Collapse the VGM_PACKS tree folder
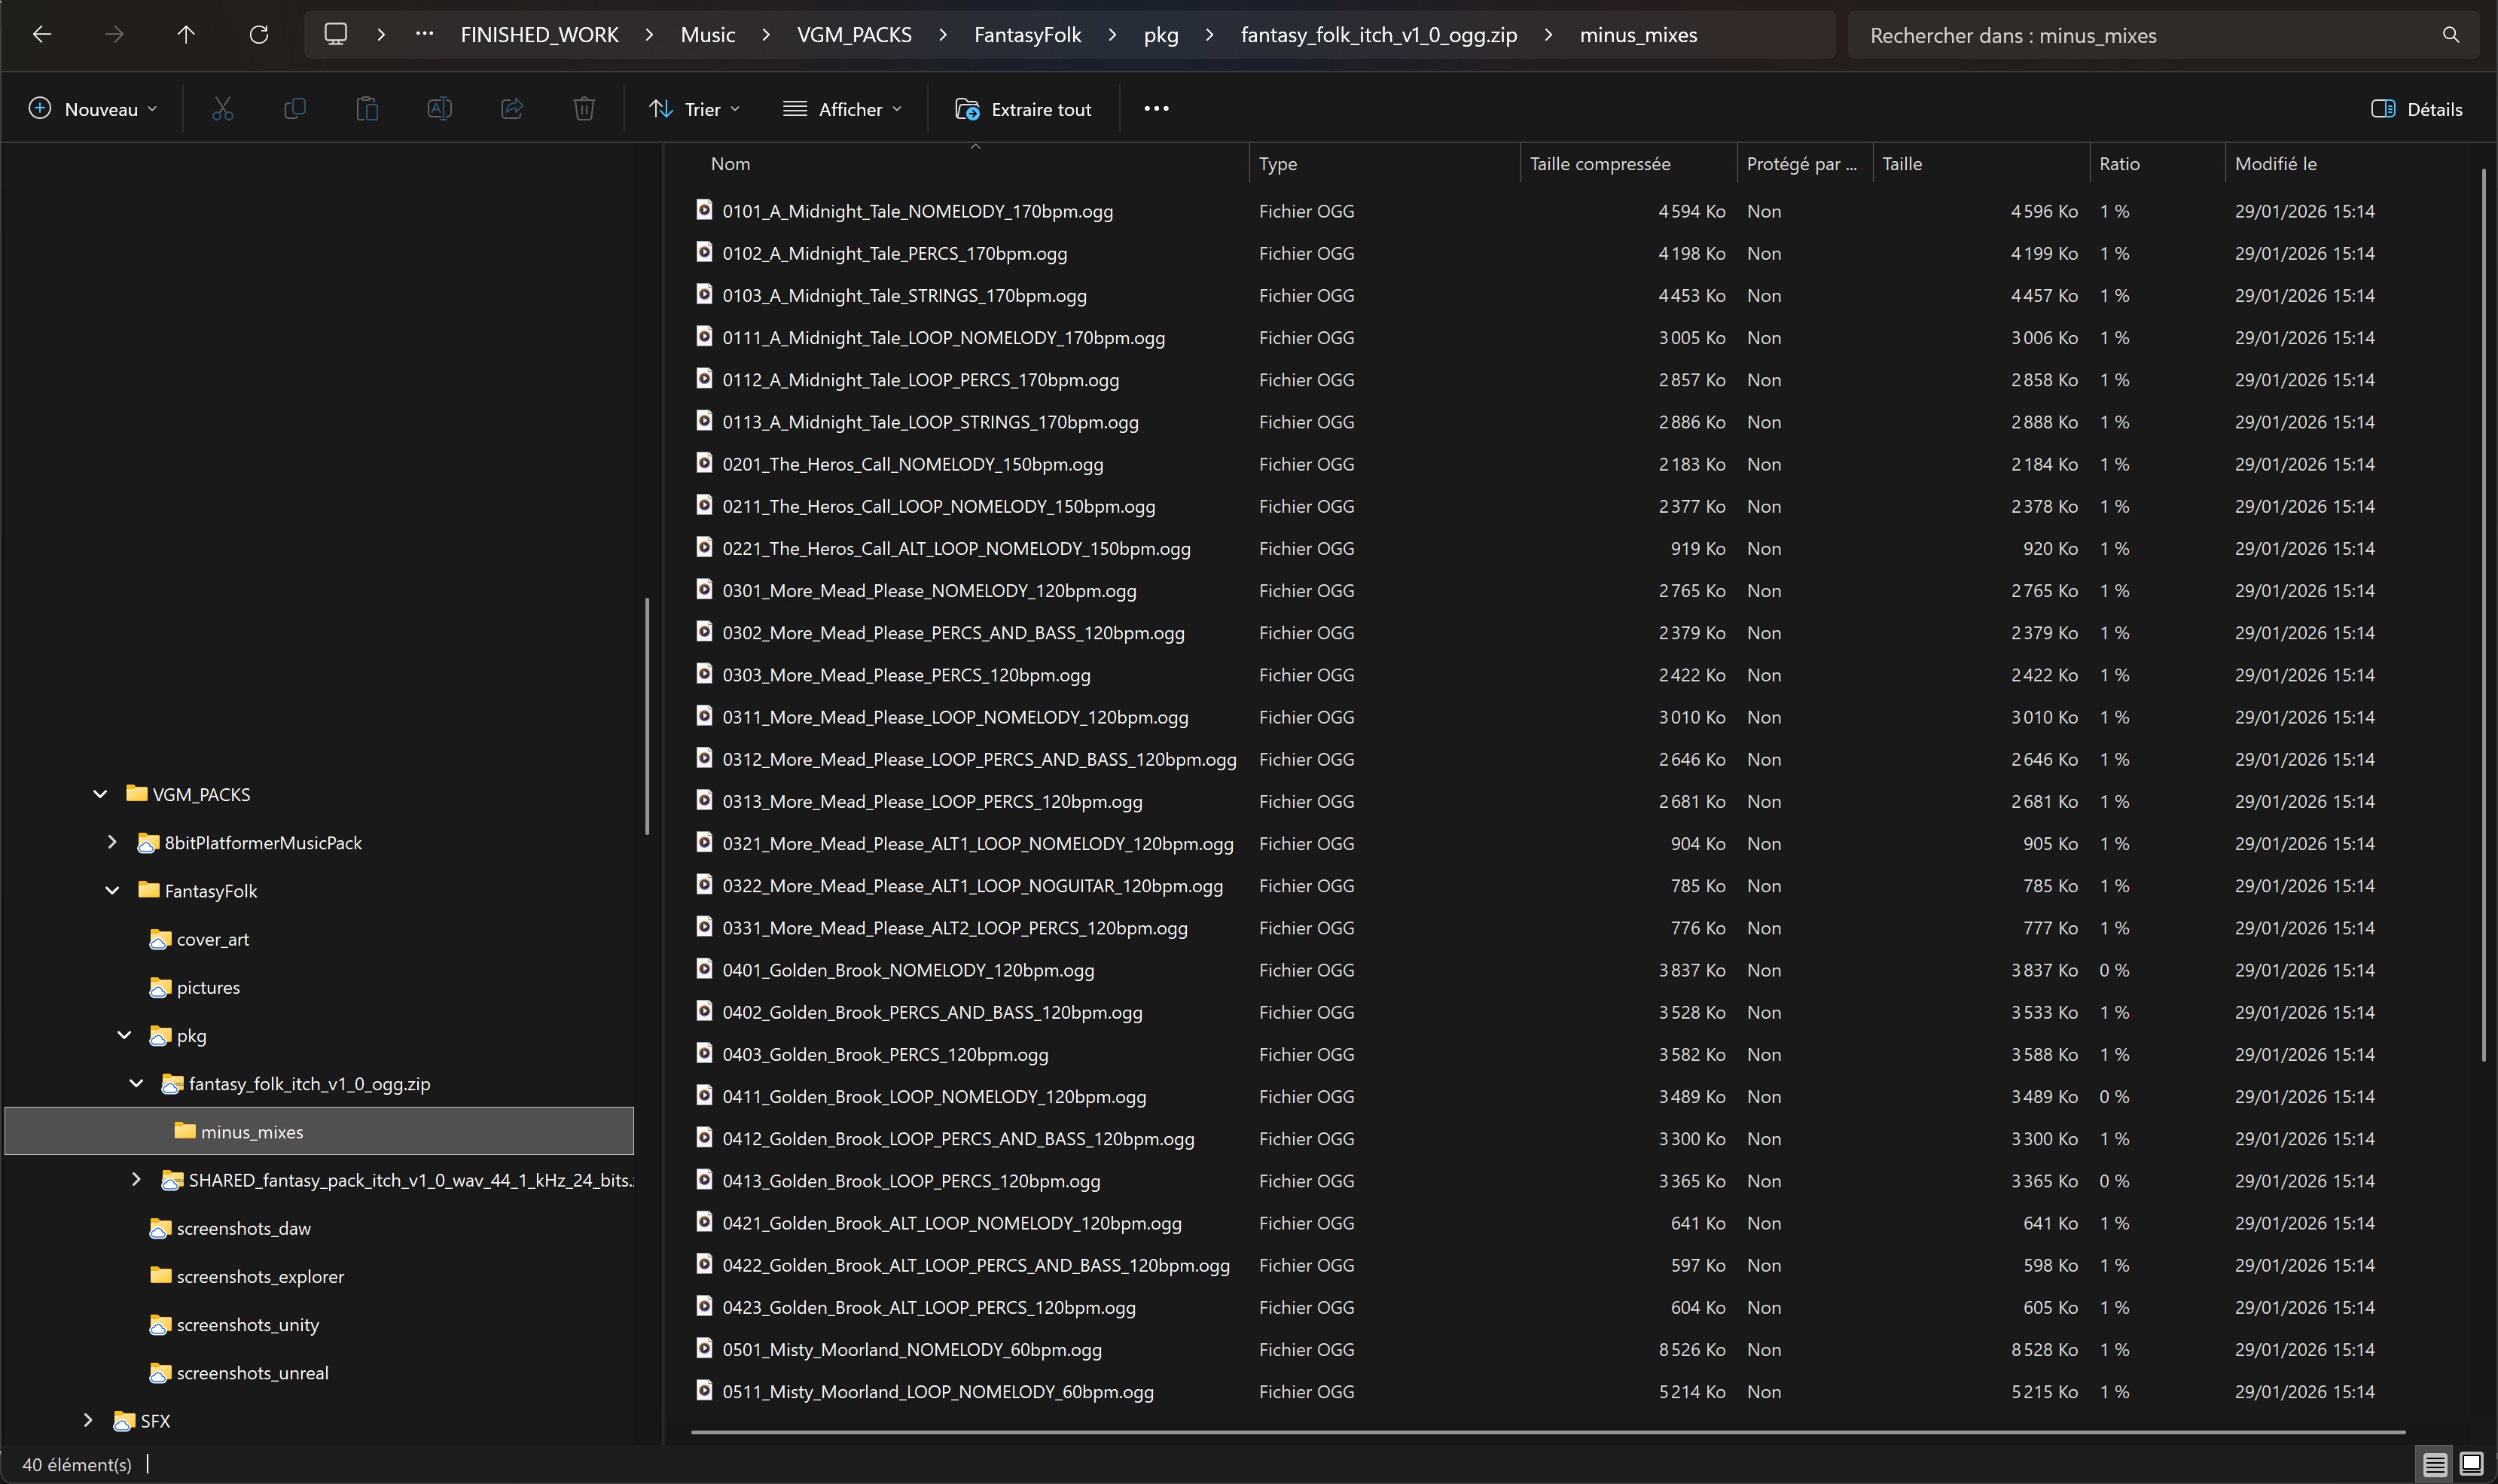The image size is (2498, 1484). pyautogui.click(x=100, y=794)
